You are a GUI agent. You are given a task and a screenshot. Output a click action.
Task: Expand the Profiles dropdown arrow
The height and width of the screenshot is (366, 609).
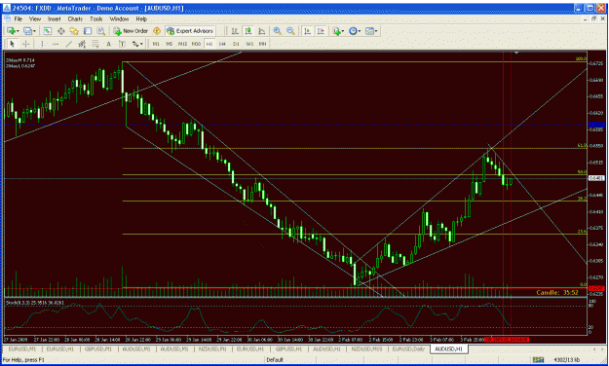click(x=34, y=31)
